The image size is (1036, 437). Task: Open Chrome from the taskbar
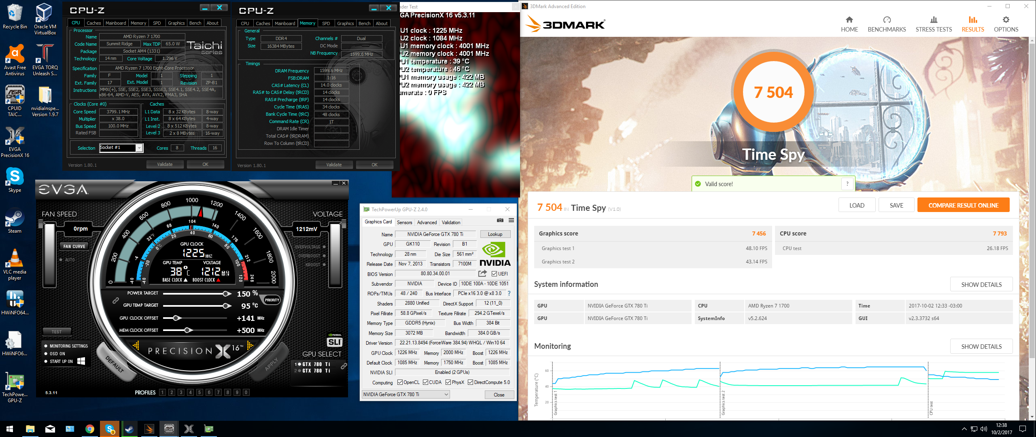[x=90, y=429]
